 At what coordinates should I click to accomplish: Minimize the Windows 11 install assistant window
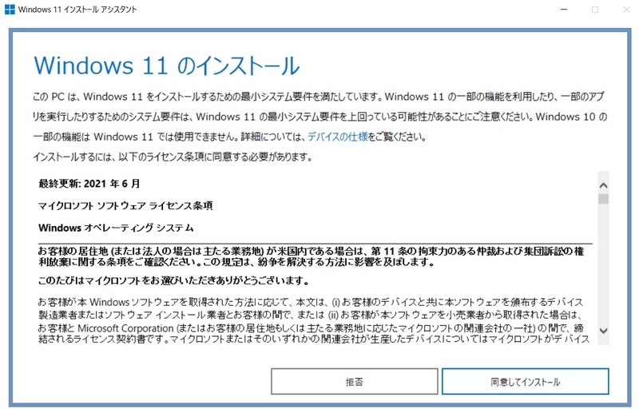click(564, 10)
